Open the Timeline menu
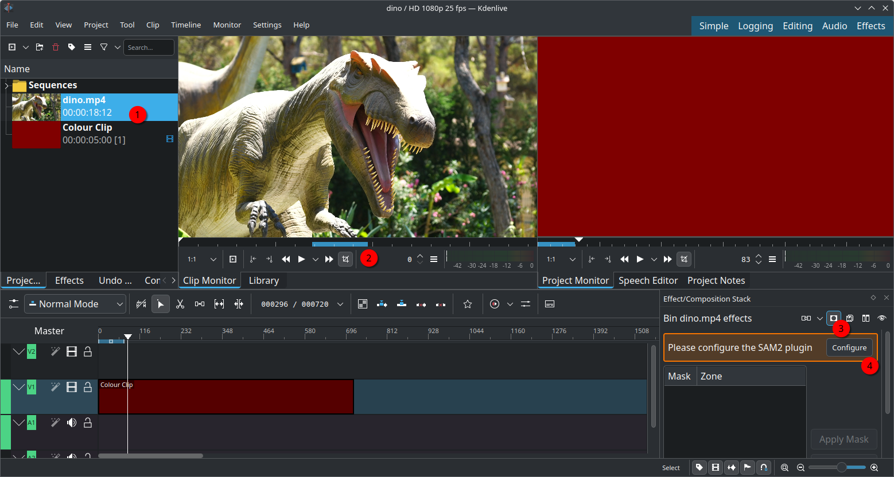The height and width of the screenshot is (477, 894). (x=186, y=25)
